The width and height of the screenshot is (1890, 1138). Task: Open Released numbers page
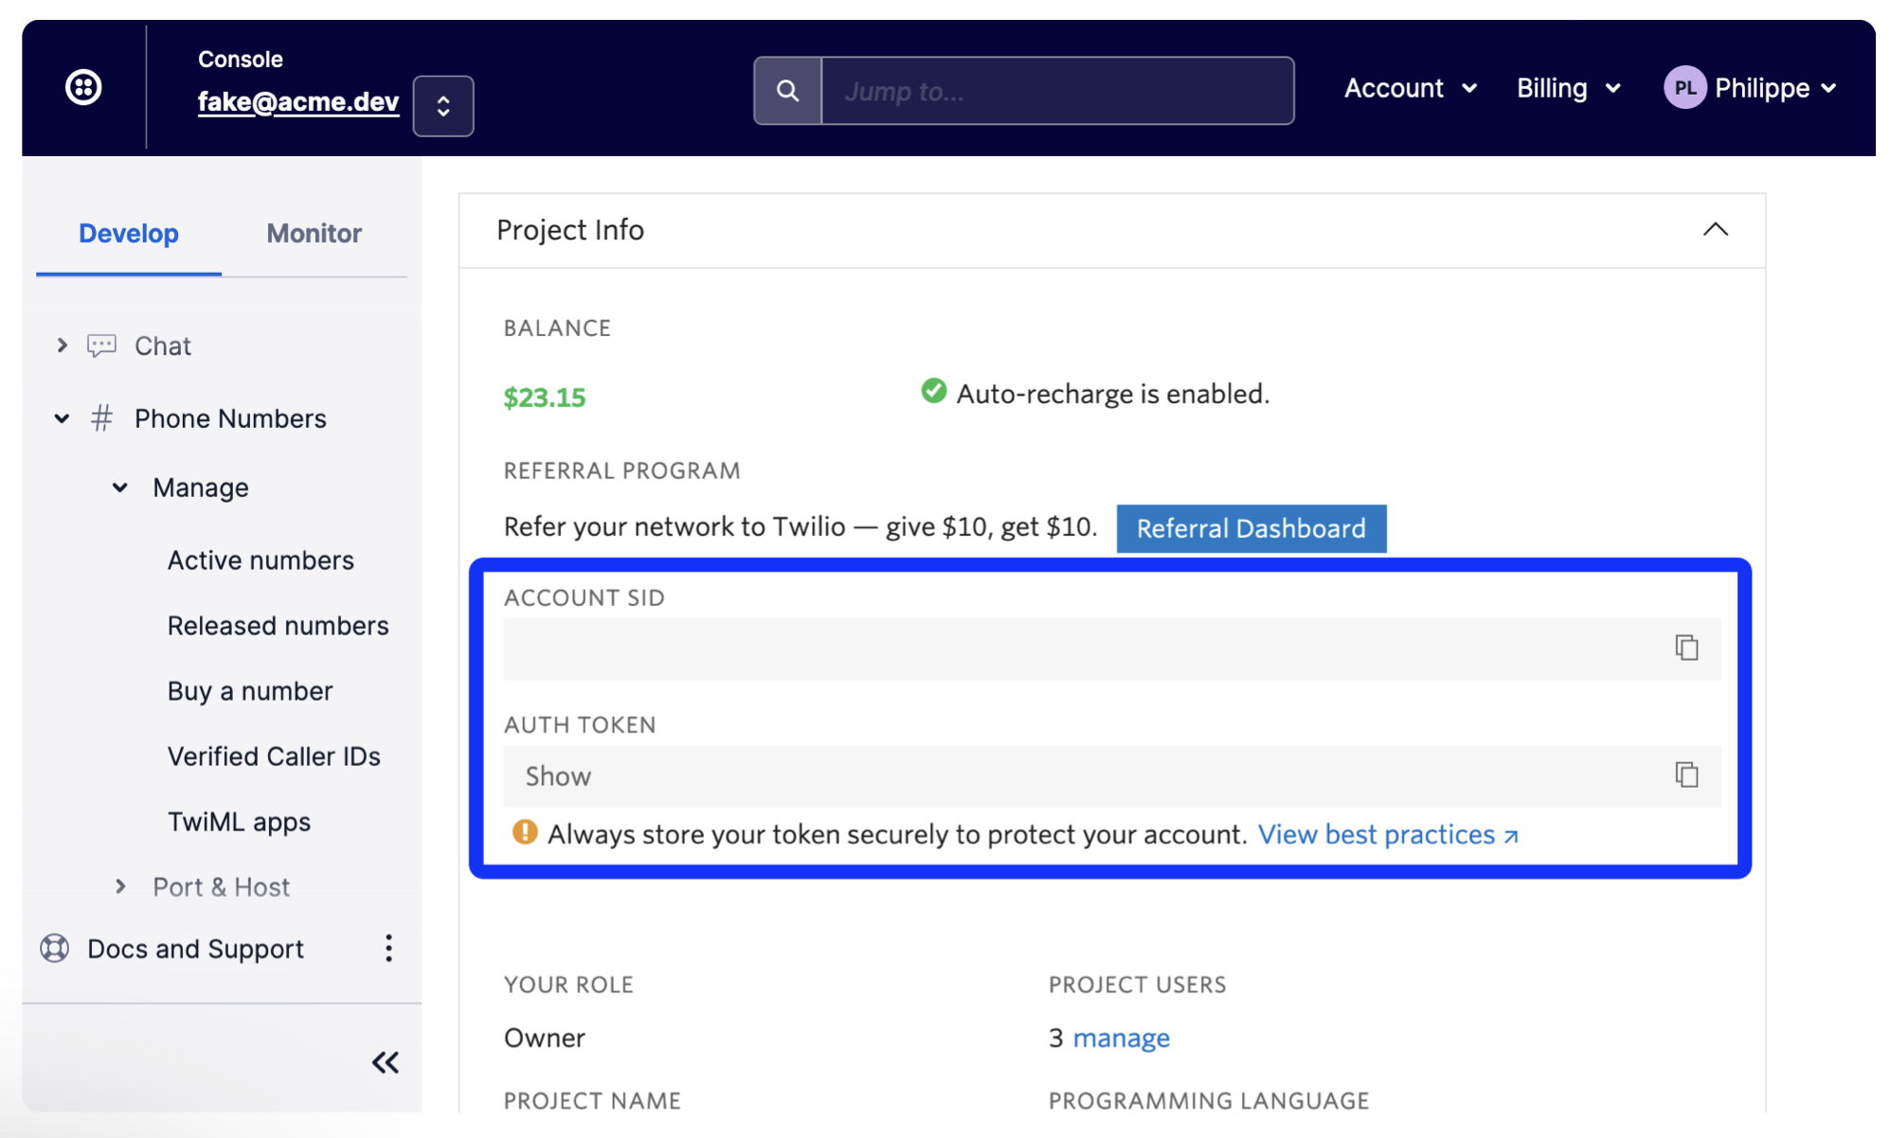coord(278,626)
